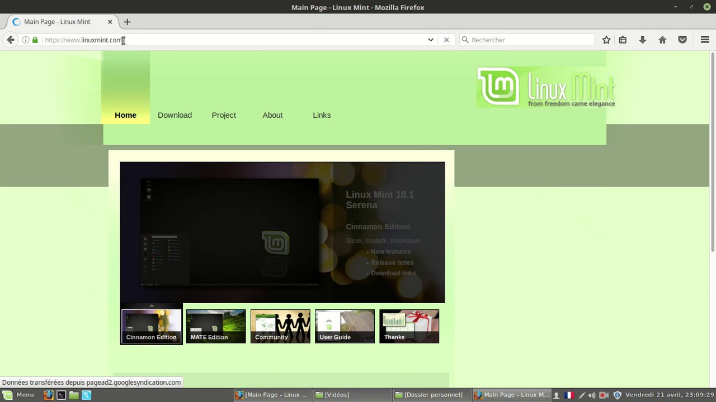
Task: Open a new tab with plus button
Action: coord(127,22)
